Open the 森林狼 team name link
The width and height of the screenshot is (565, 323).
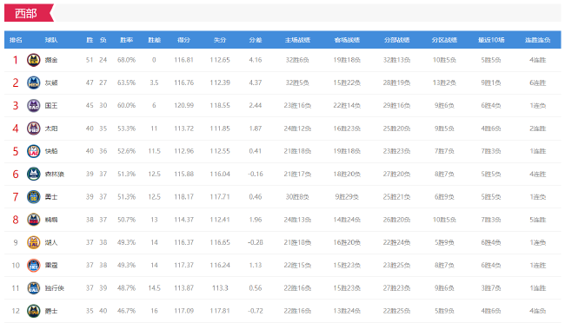tap(55, 174)
